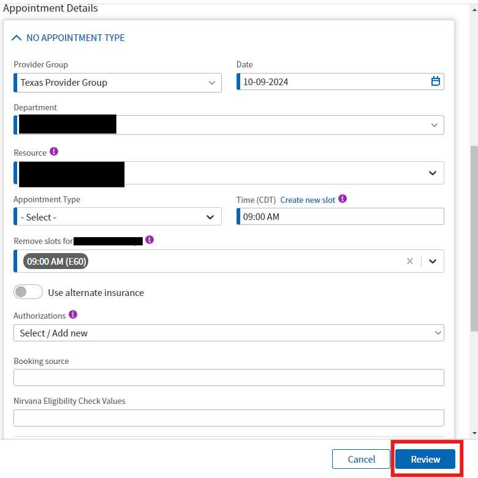Click the Nirvana Eligibility Check Values field
This screenshot has height=478, width=478.
tap(229, 418)
